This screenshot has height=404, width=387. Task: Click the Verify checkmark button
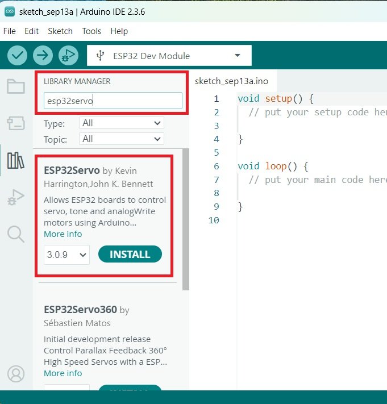(x=17, y=55)
